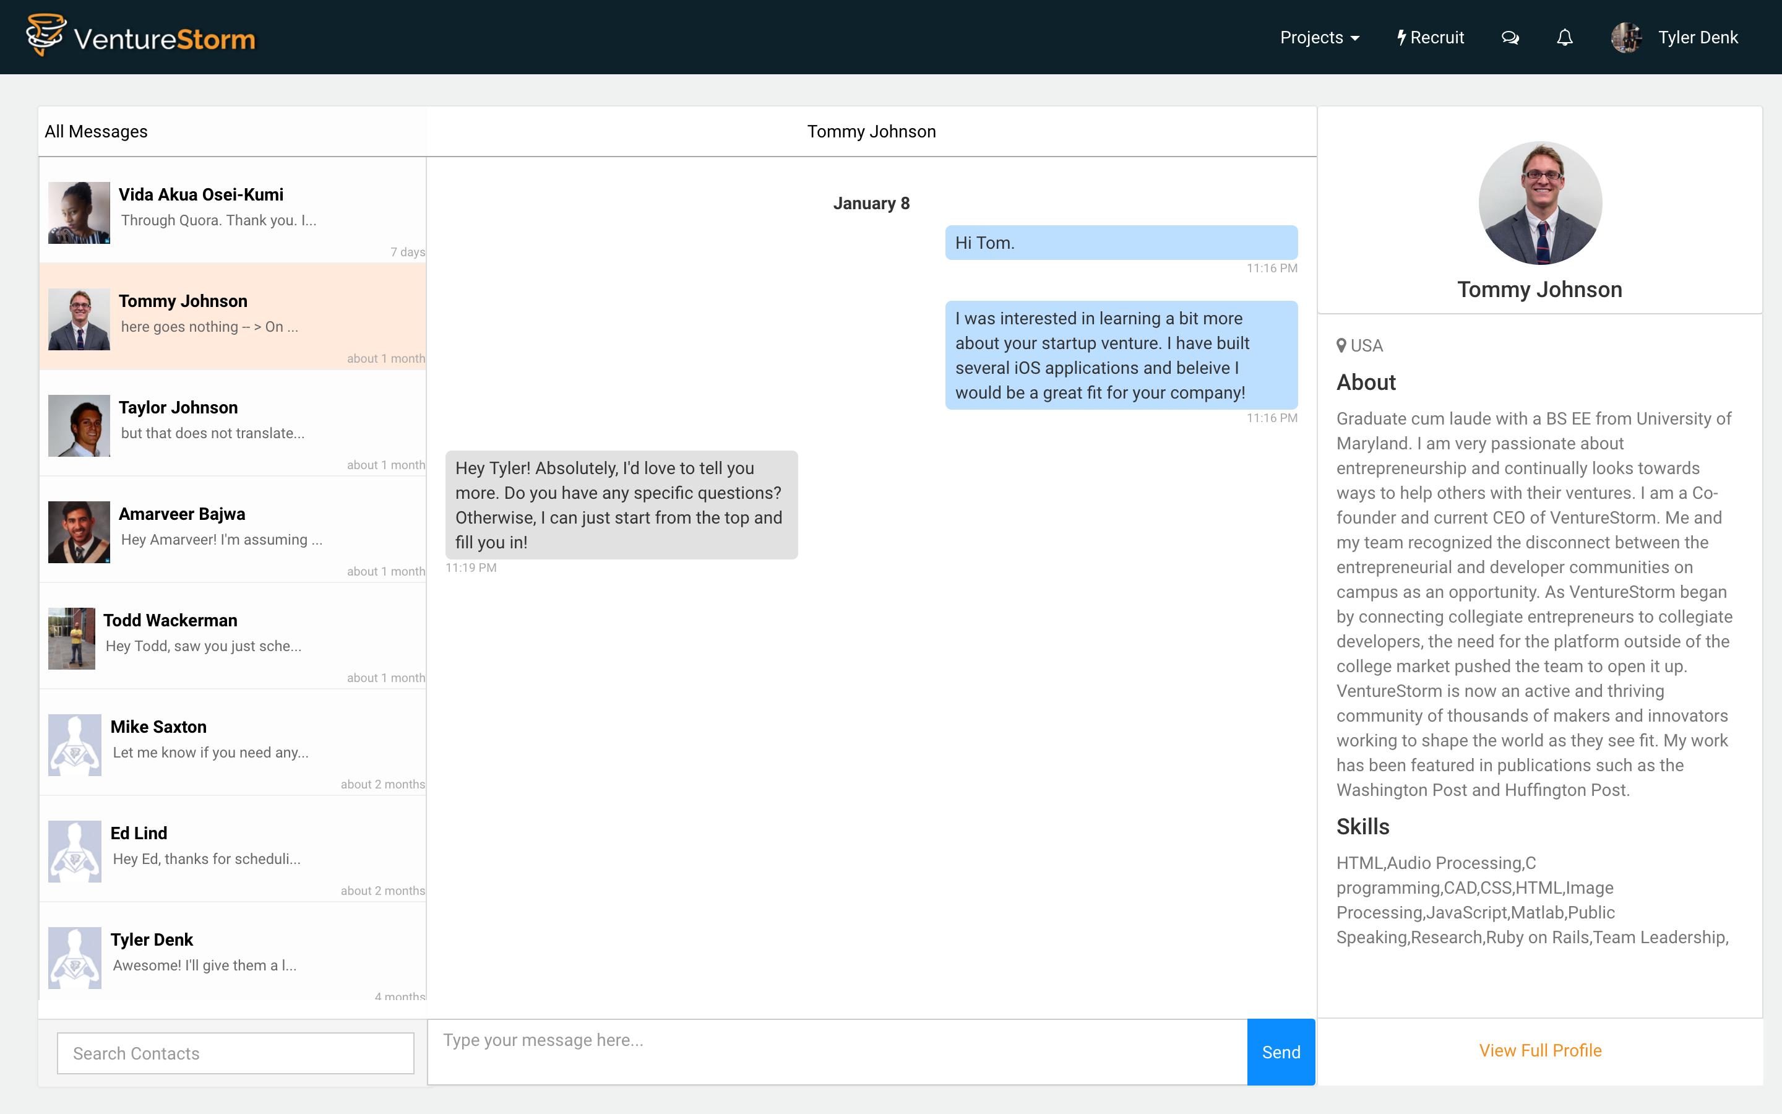Click Mike Saxton's default avatar icon
1782x1114 pixels.
click(75, 744)
